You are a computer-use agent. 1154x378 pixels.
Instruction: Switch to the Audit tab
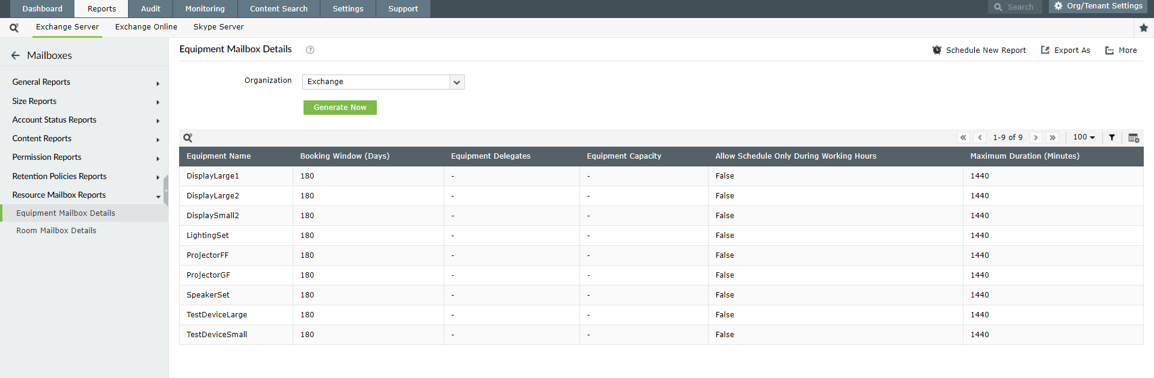150,8
